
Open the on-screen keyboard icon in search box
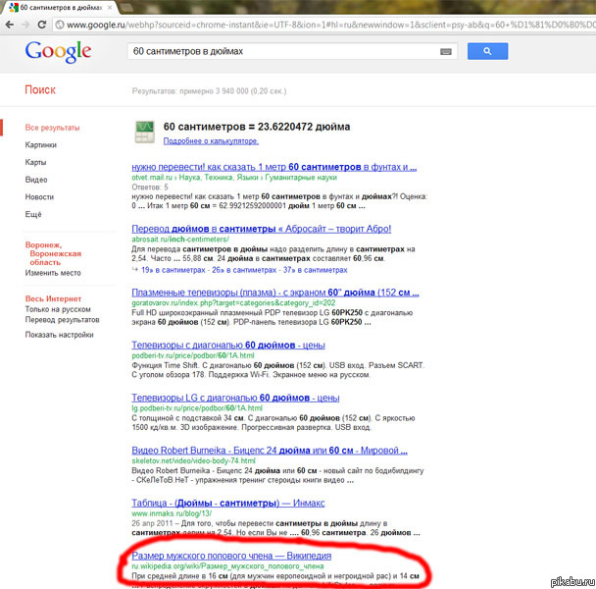(445, 51)
